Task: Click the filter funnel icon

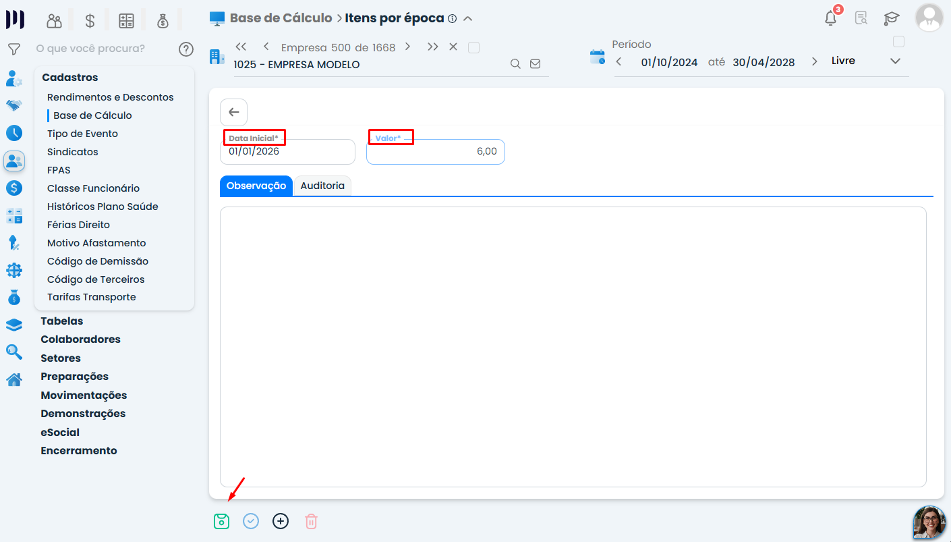Action: (13, 49)
